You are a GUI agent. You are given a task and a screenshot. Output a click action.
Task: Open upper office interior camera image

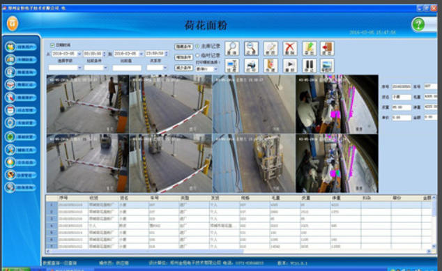[337, 104]
